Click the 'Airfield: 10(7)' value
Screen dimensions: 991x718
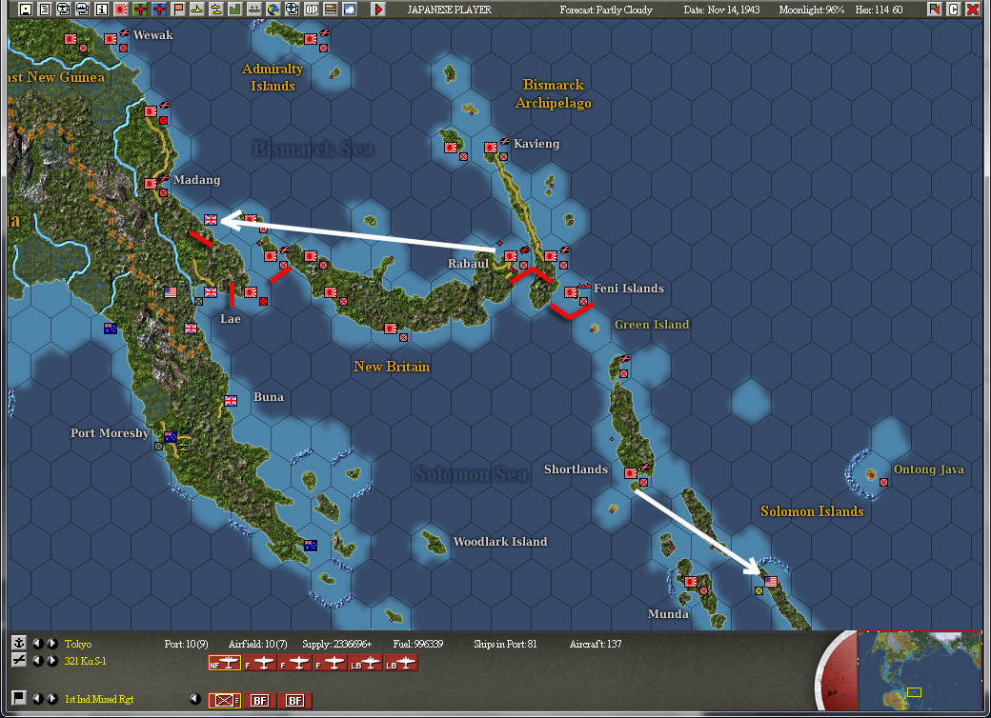pyautogui.click(x=258, y=644)
